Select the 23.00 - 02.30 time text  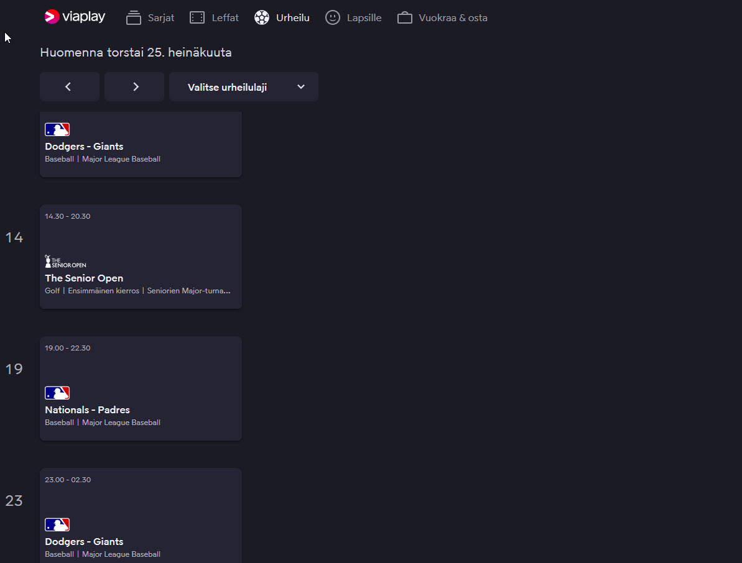point(68,480)
